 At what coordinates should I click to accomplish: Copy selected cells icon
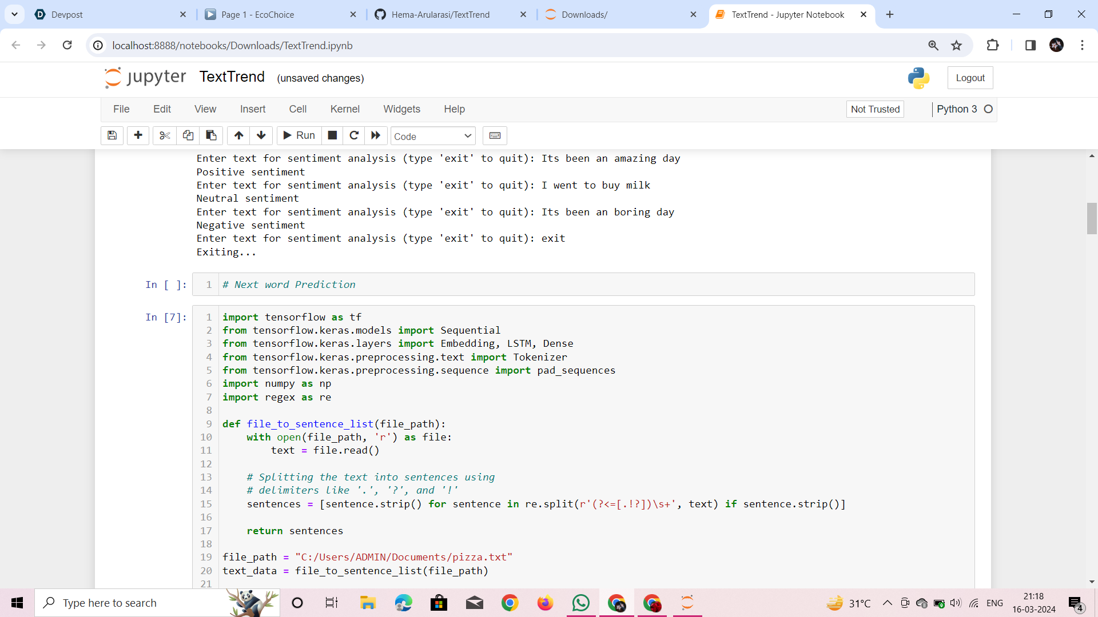pos(188,135)
